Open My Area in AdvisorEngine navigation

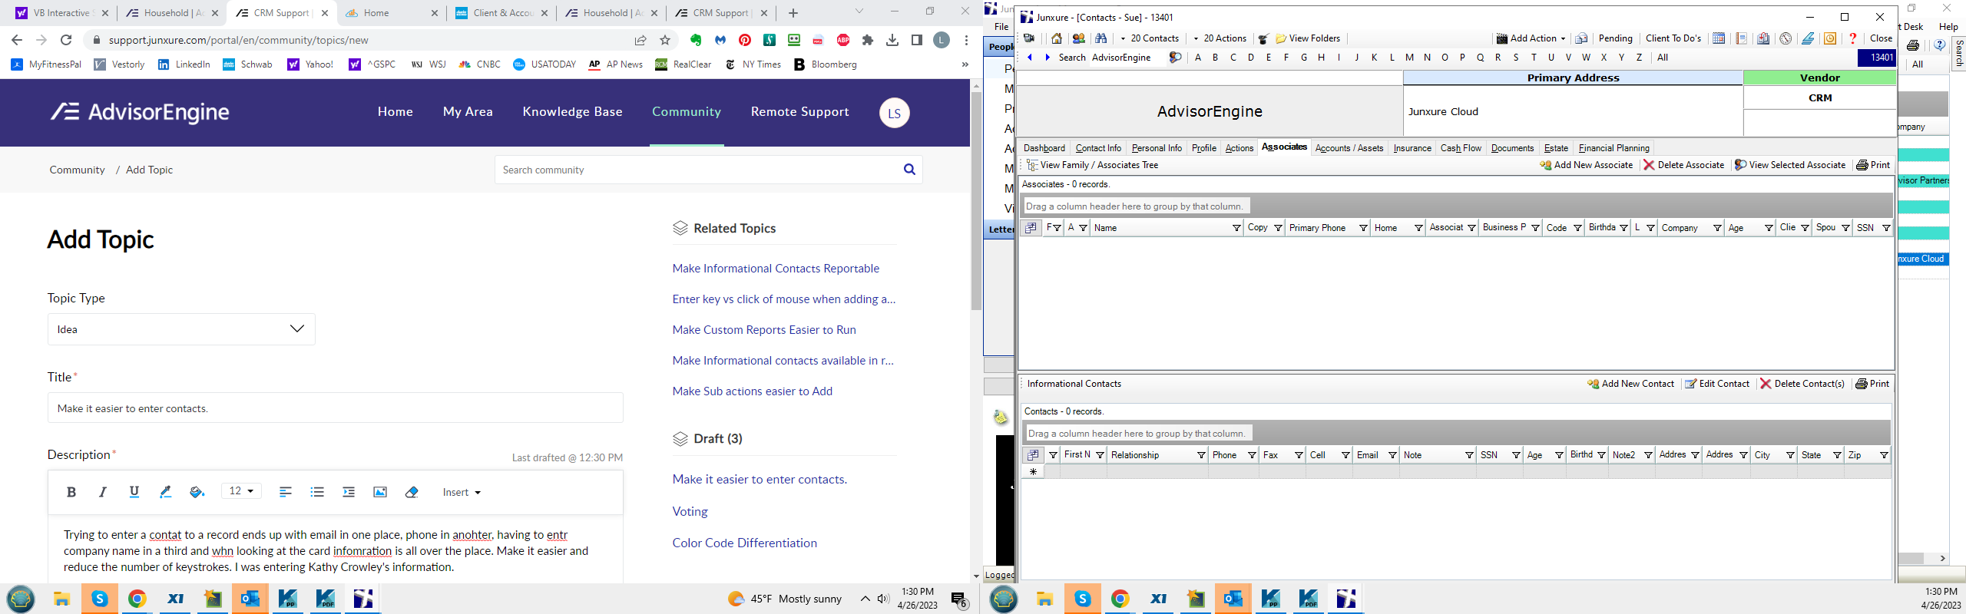pos(468,112)
